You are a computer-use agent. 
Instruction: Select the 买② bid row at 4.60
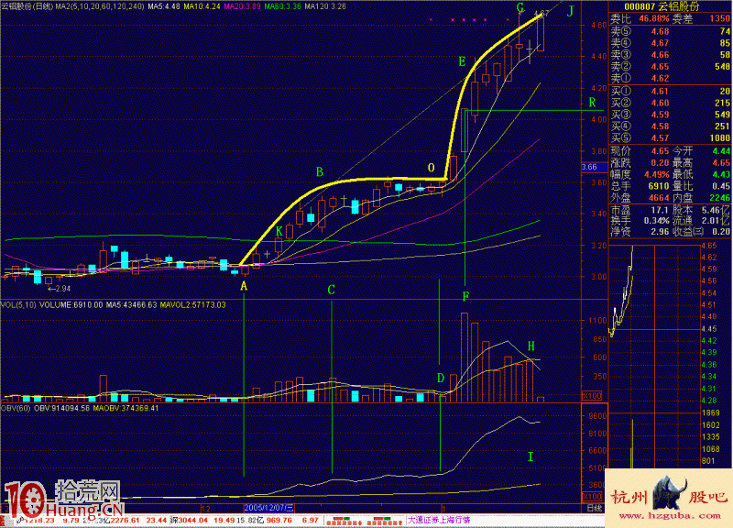click(x=671, y=103)
